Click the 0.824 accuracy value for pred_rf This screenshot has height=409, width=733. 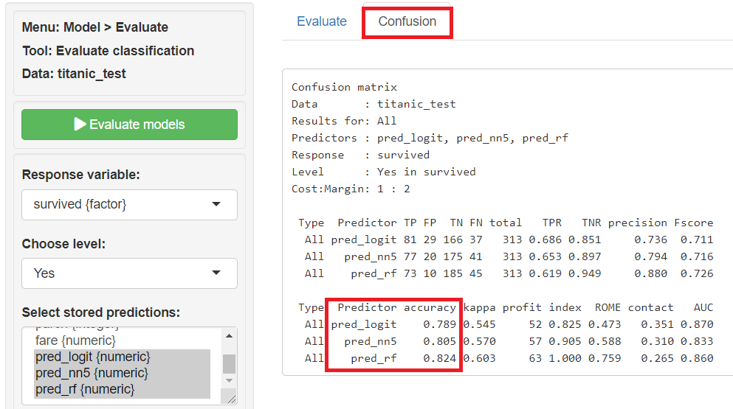tap(441, 358)
